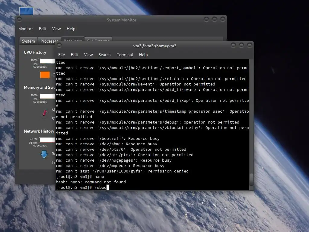Image resolution: width=309 pixels, height=232 pixels.
Task: Open the terminal Help menu
Action: point(143,55)
